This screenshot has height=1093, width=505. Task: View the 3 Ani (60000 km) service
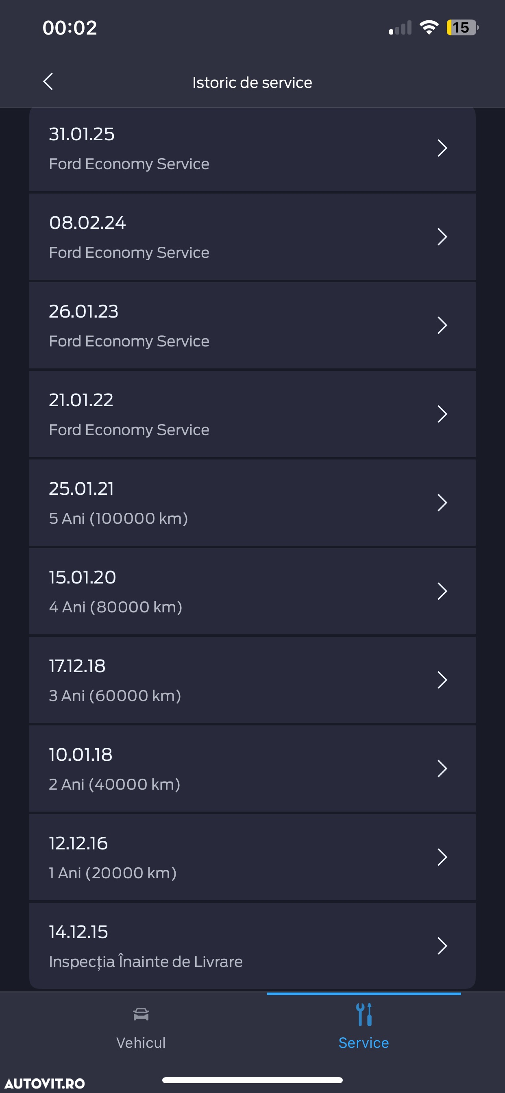(252, 680)
